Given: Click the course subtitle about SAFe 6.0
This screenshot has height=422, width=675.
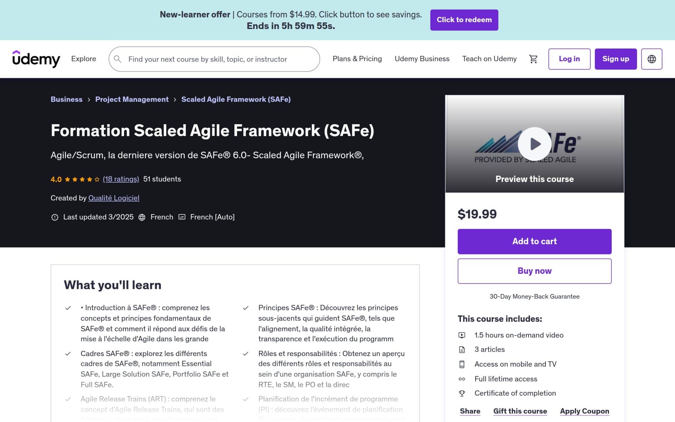Looking at the screenshot, I should tap(207, 155).
